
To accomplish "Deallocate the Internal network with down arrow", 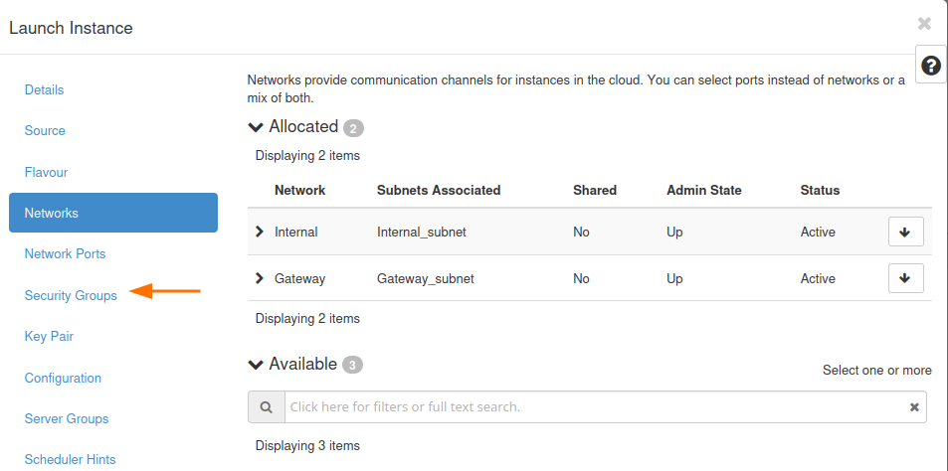I will pyautogui.click(x=905, y=232).
